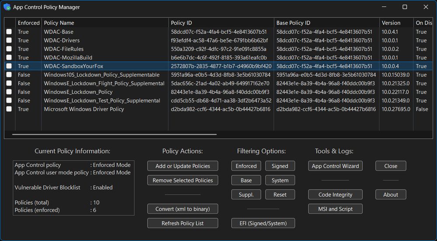Filter by System policies
Image resolution: width=437 pixels, height=241 pixels.
(280, 180)
